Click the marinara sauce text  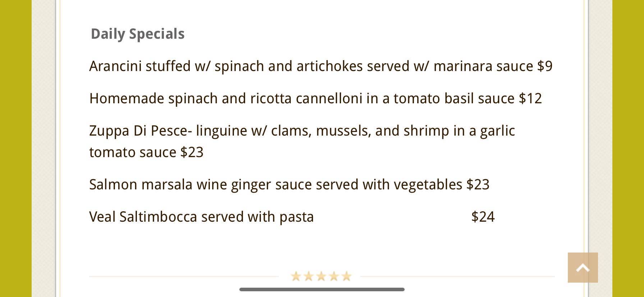[483, 66]
